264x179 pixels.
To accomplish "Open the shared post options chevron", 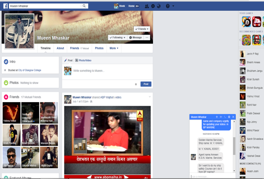I will coord(150,97).
